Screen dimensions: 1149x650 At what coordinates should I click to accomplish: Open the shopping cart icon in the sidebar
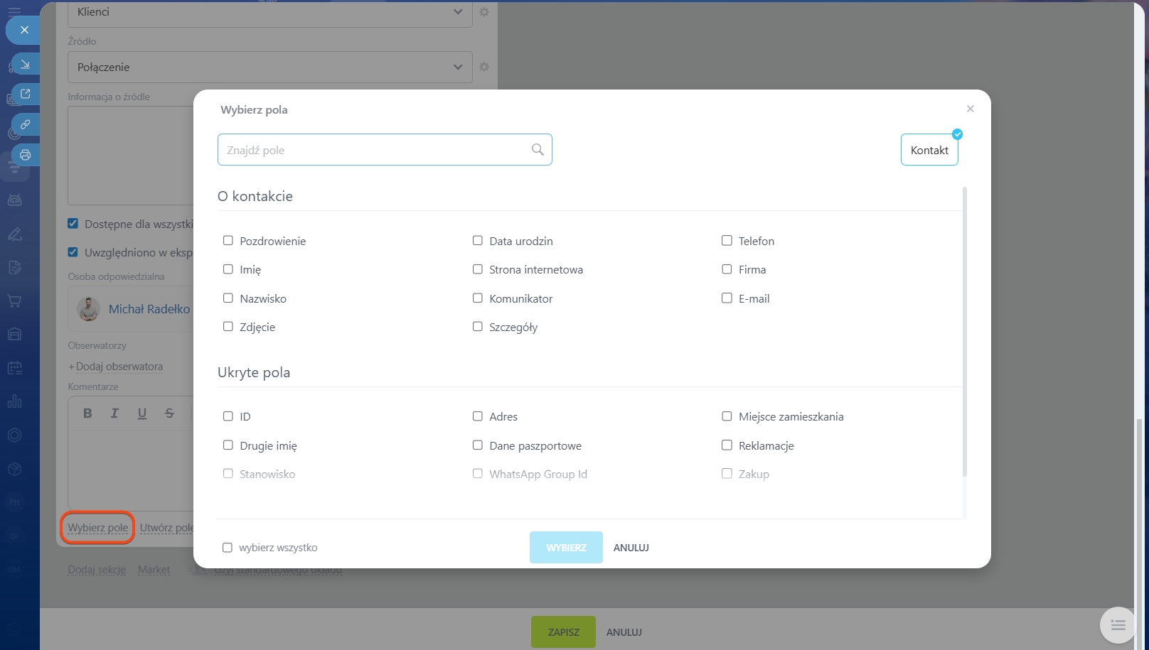tap(14, 300)
